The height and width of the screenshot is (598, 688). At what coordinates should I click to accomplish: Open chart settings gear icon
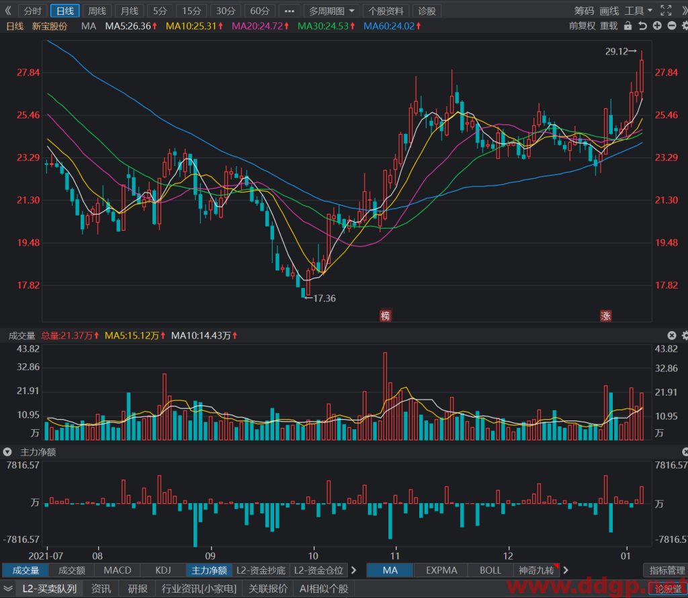(x=685, y=26)
